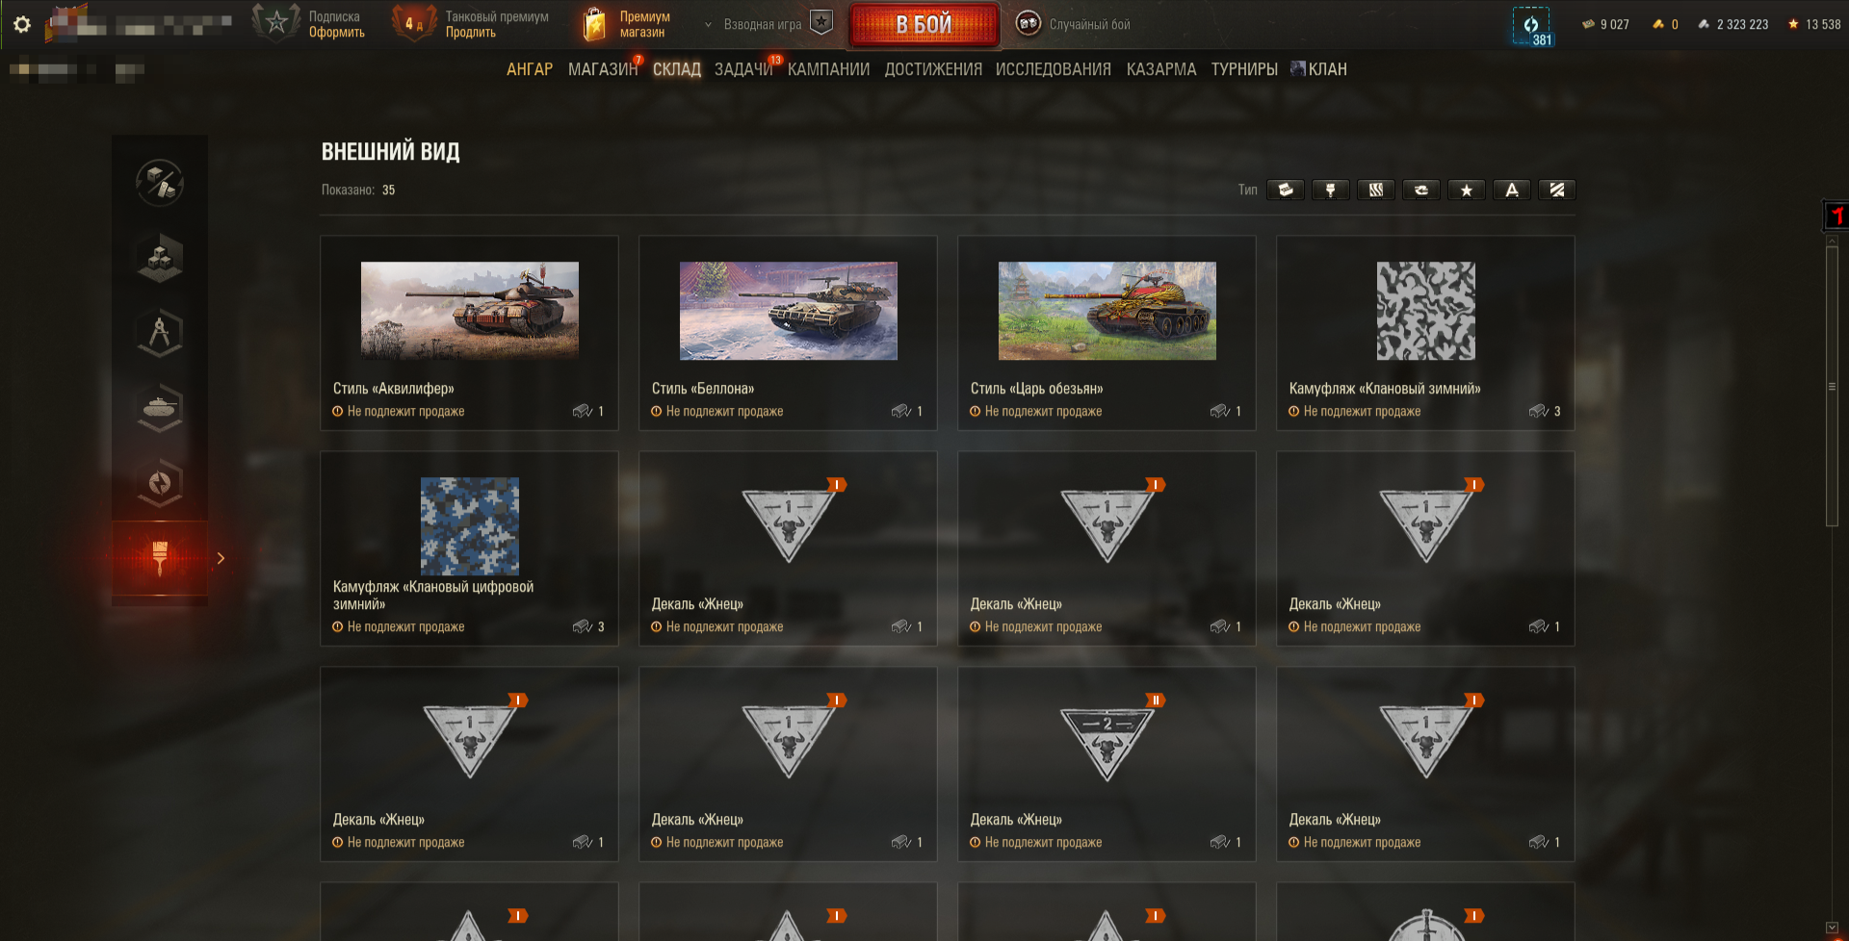Switch to the АНГАР tab
This screenshot has width=1849, height=941.
[530, 69]
